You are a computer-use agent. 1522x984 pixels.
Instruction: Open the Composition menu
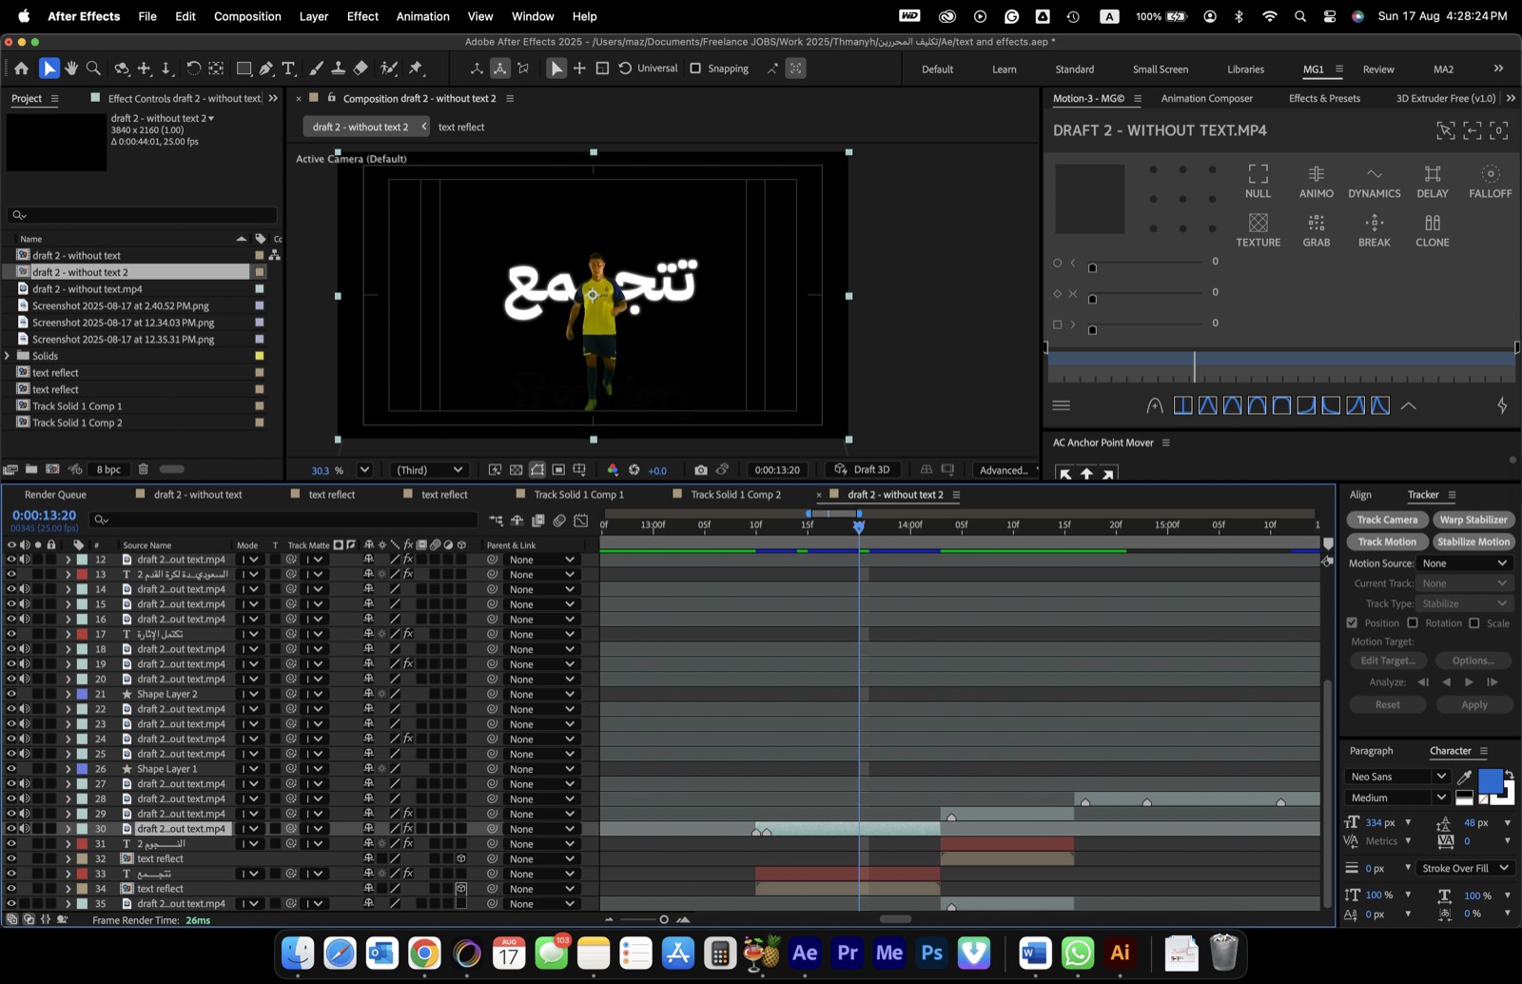pyautogui.click(x=247, y=16)
